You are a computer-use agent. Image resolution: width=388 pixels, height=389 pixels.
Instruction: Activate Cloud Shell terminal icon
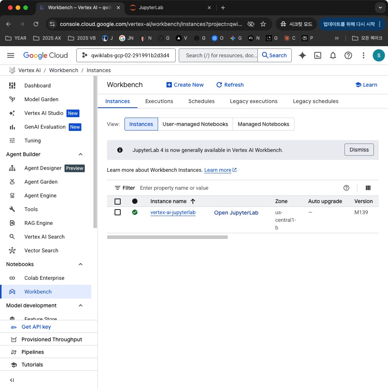point(318,55)
